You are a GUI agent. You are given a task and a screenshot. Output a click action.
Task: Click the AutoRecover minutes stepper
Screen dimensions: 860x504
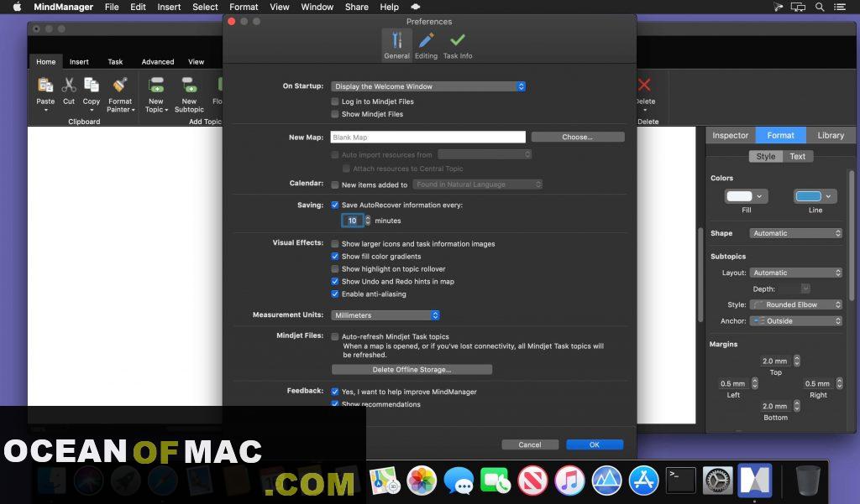click(x=368, y=221)
